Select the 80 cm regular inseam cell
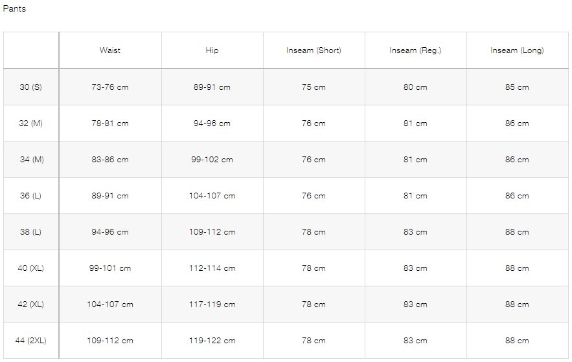Screen dimensions: 572x362 [x=415, y=87]
